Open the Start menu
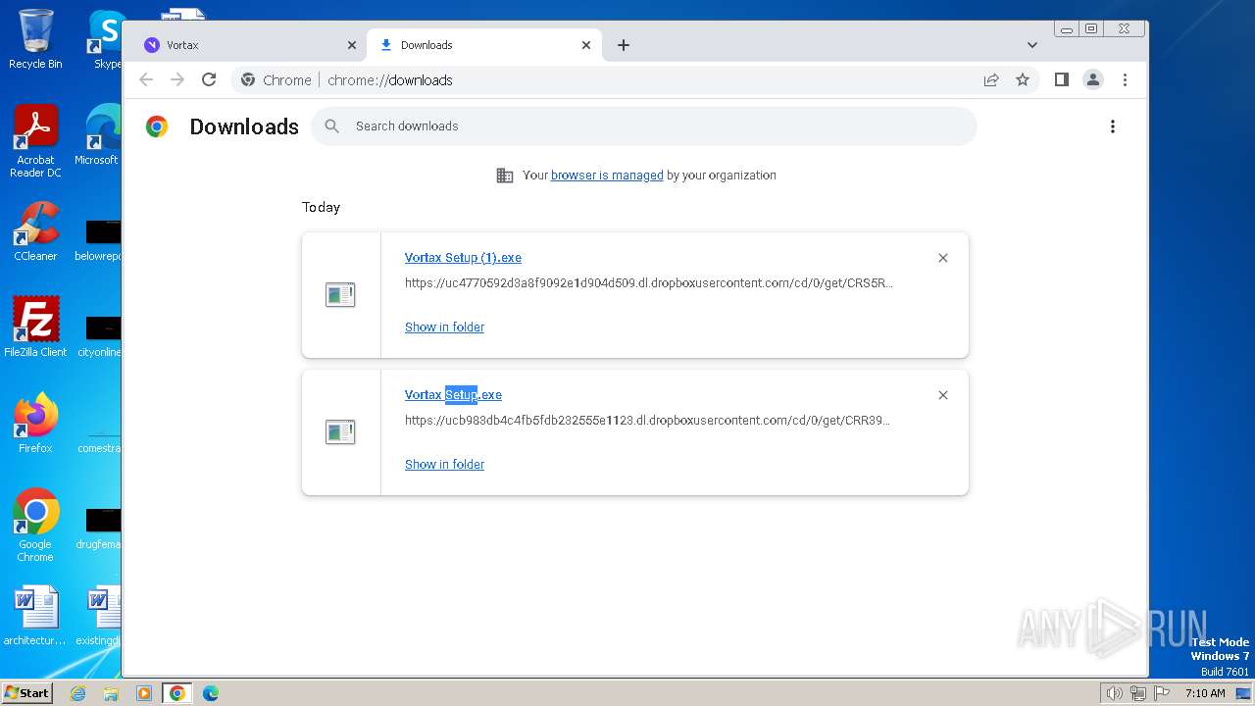 [26, 693]
